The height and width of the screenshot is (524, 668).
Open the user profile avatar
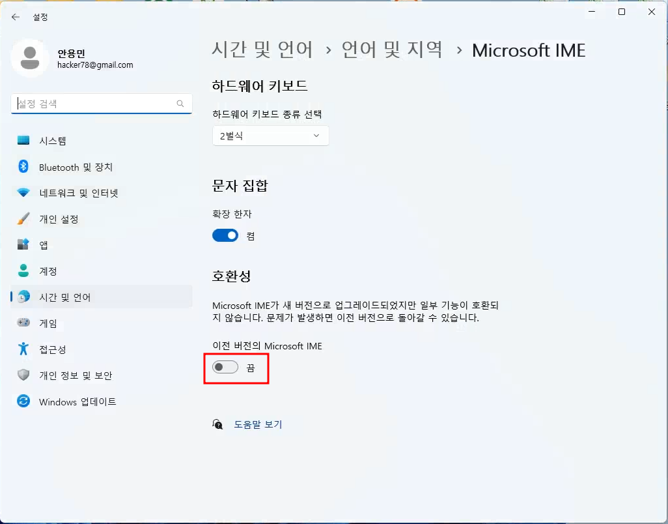pyautogui.click(x=30, y=59)
